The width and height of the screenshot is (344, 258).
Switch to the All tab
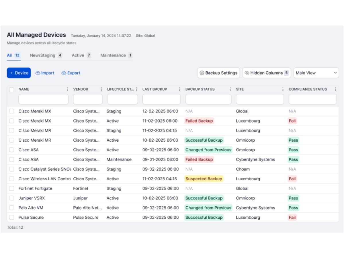[x=13, y=55]
